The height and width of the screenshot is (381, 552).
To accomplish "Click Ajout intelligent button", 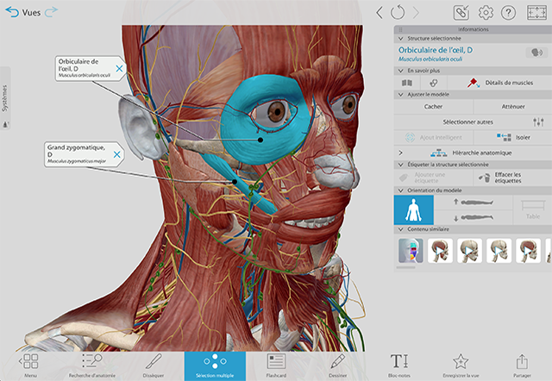I will pyautogui.click(x=433, y=137).
